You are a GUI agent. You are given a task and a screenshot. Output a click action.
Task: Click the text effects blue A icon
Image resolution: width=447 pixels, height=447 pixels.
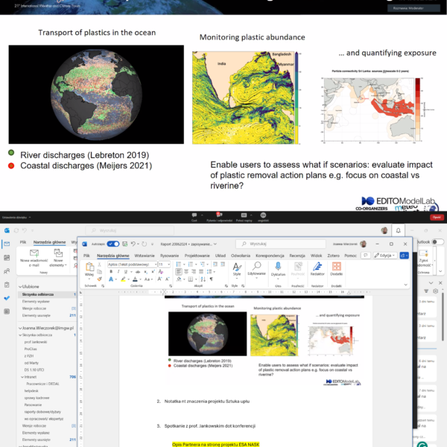(111, 279)
